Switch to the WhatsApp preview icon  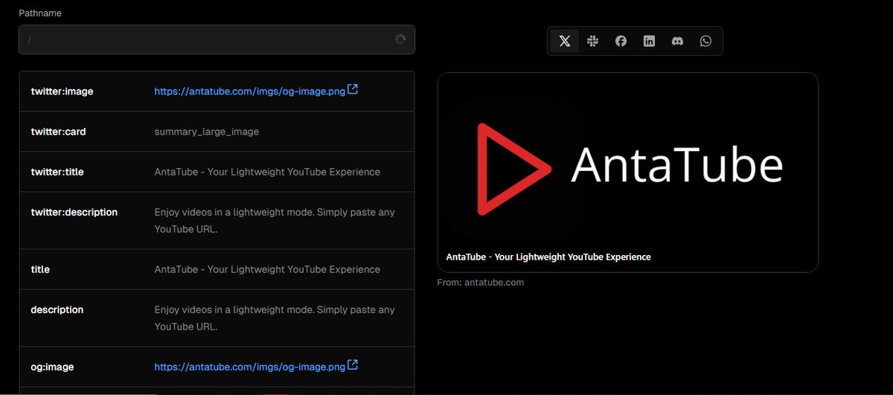pyautogui.click(x=706, y=41)
